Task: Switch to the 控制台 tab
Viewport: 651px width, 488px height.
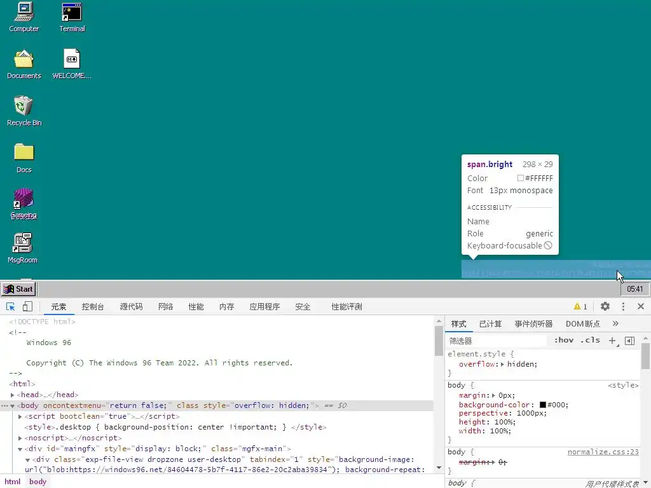Action: coord(93,307)
